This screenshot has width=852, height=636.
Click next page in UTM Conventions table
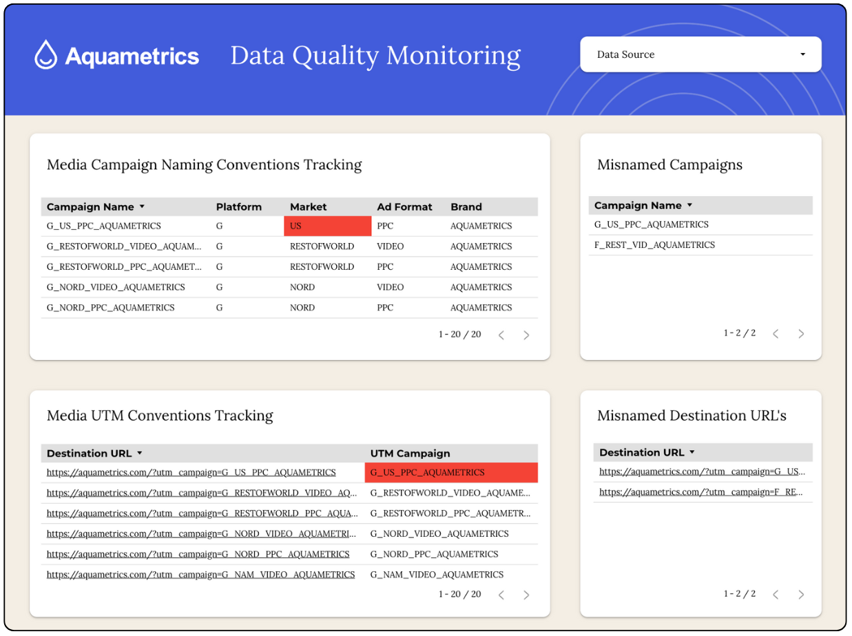point(526,595)
